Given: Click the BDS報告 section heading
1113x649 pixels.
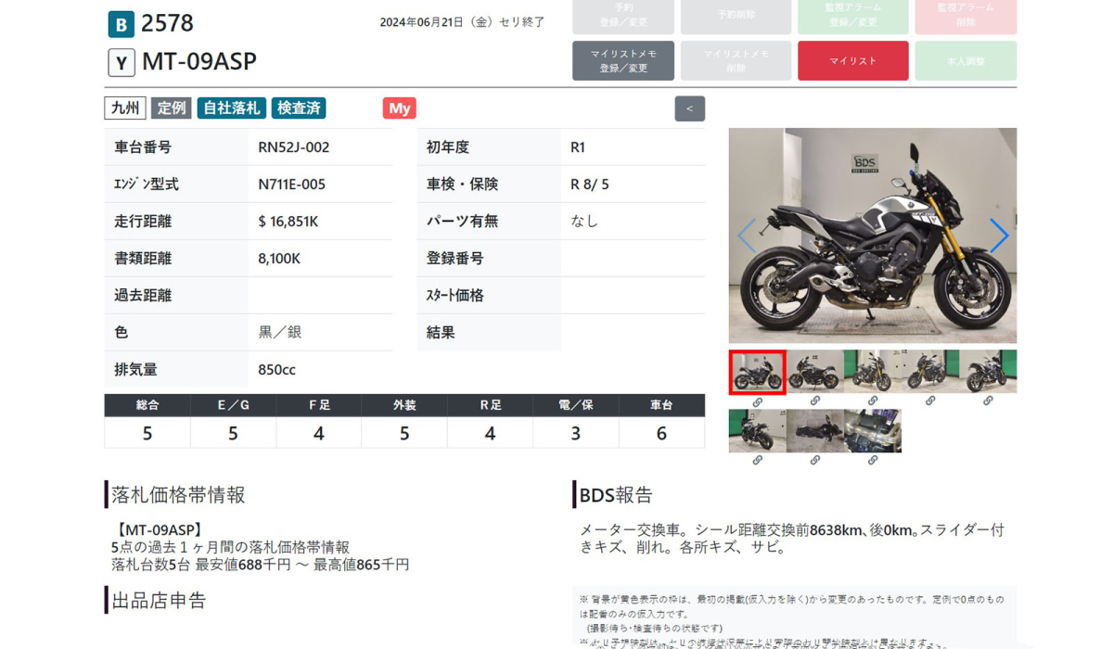Looking at the screenshot, I should (x=616, y=495).
